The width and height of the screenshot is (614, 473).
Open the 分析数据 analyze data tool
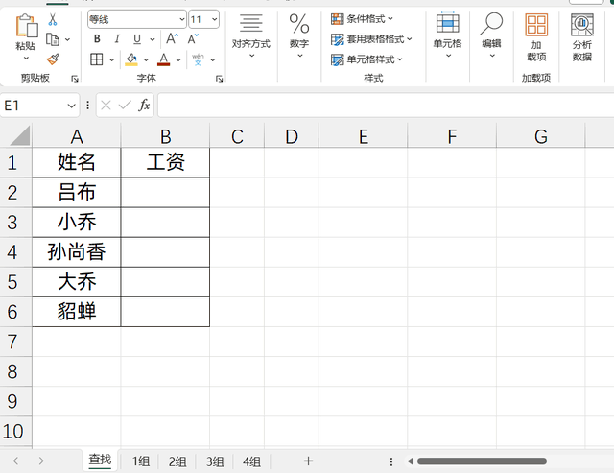[581, 37]
